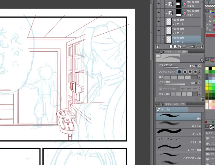Select the レイヤー 4 layer
Viewport: 215px width, 165px height.
[x=183, y=22]
